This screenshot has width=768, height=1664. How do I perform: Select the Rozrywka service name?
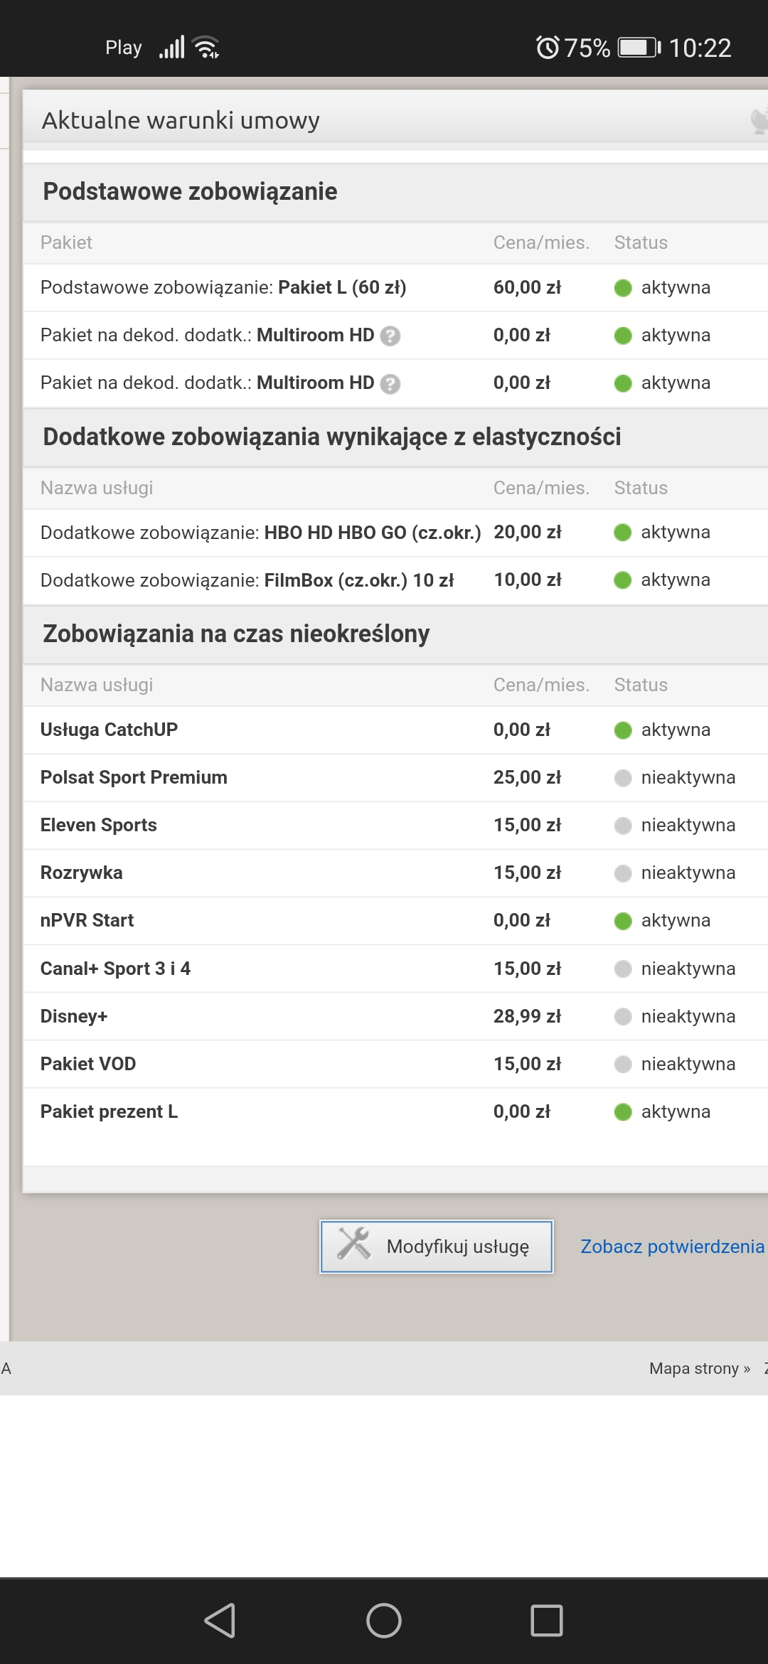(x=82, y=873)
